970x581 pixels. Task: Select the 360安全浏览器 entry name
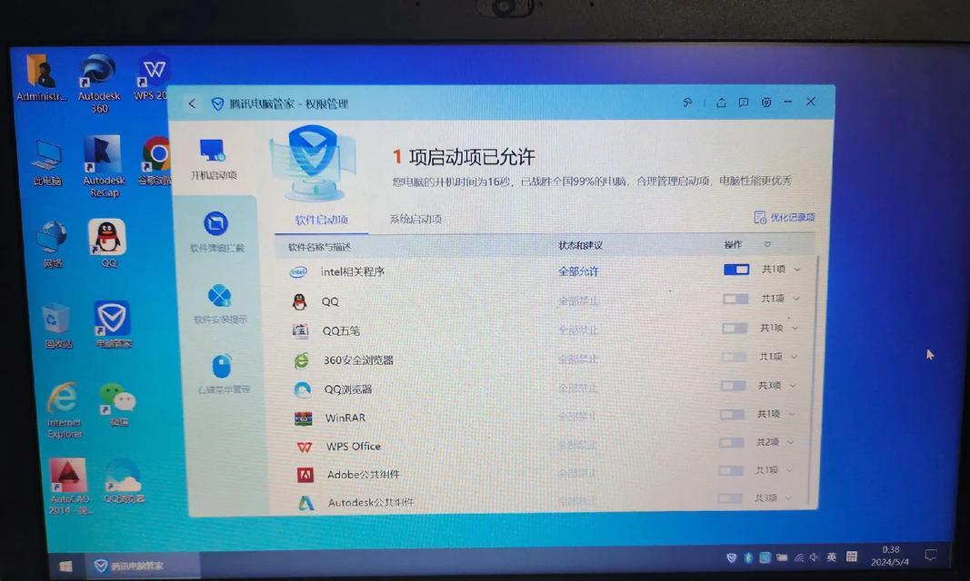coord(358,360)
